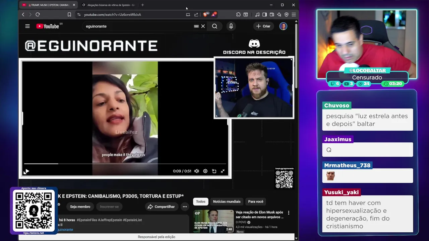
Task: Open a new browser tab
Action: tap(142, 5)
